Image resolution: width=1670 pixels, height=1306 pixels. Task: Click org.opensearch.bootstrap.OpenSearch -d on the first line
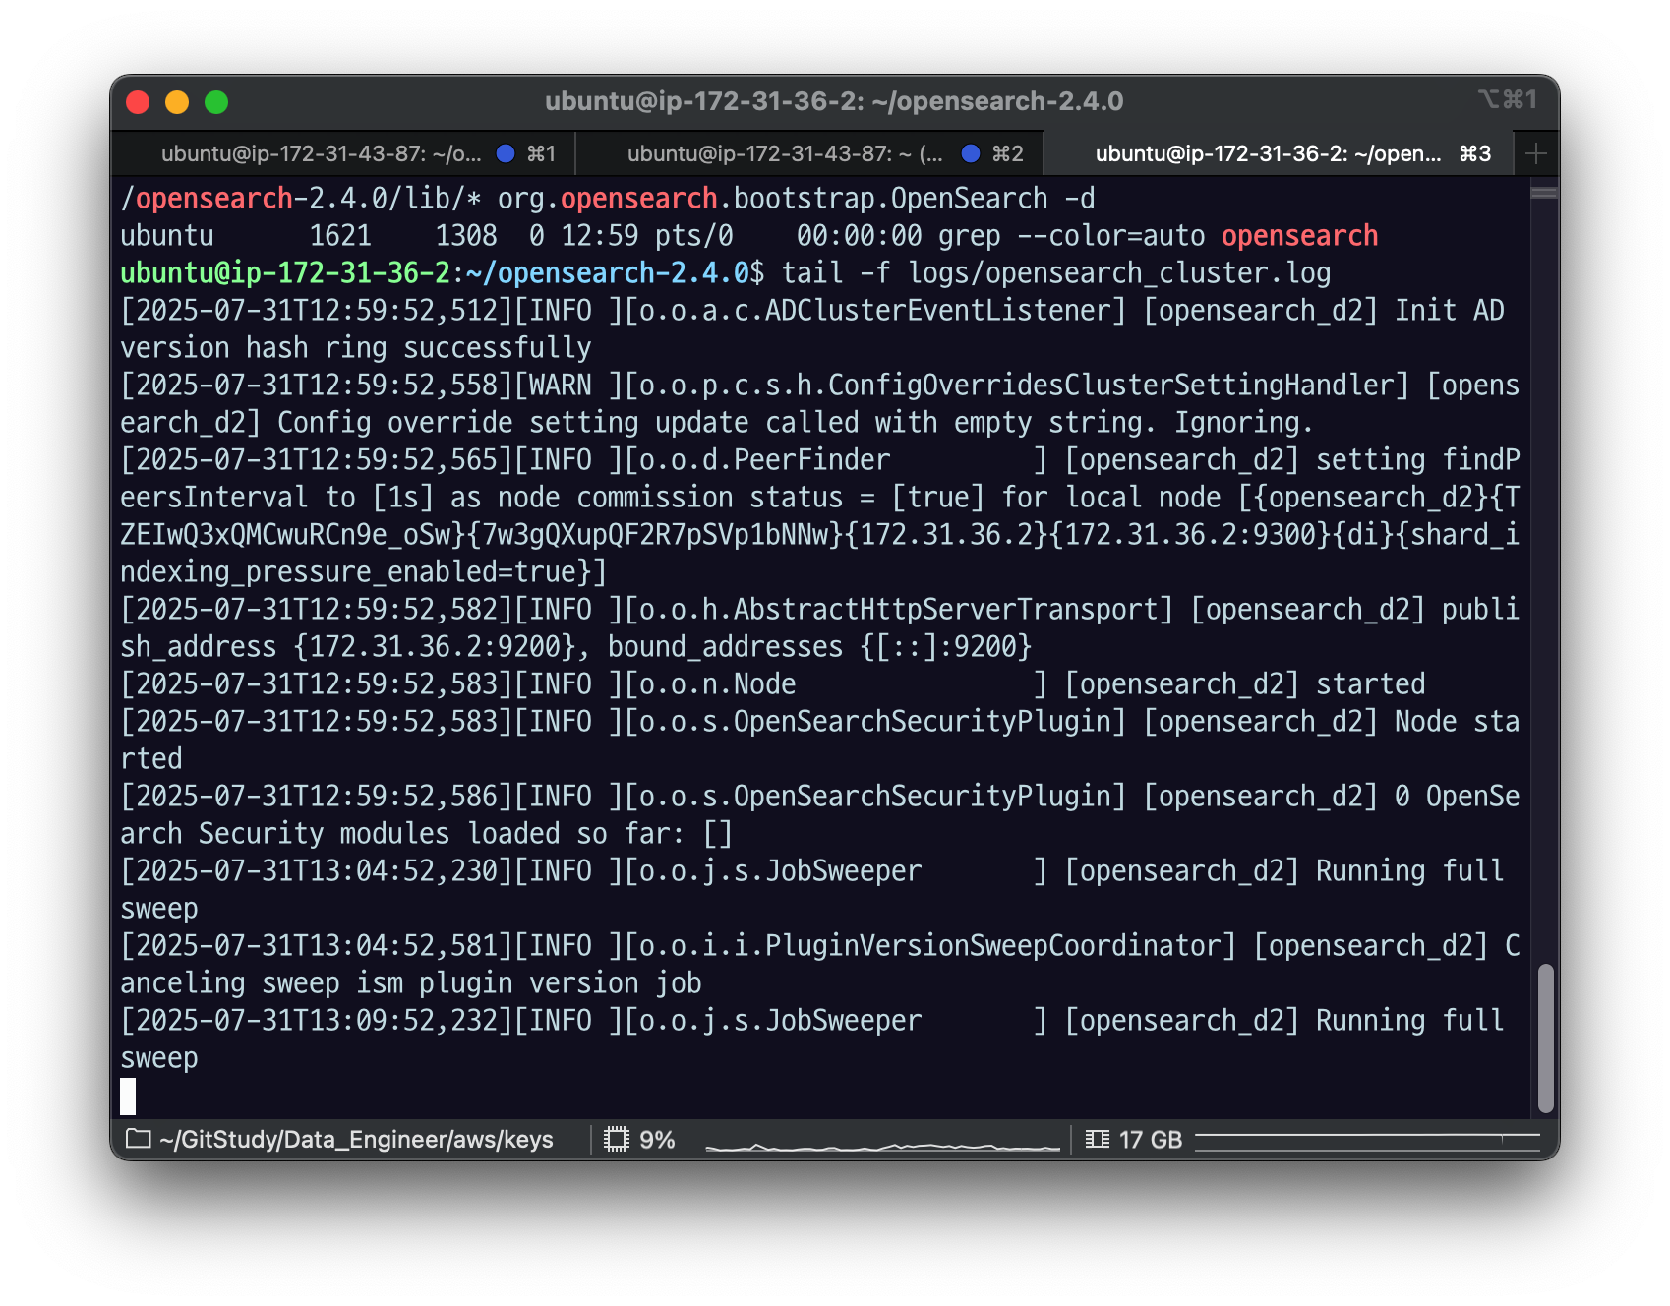797,199
